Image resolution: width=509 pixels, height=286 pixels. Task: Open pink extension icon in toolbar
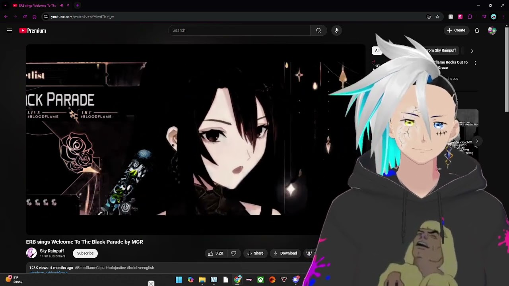[460, 17]
